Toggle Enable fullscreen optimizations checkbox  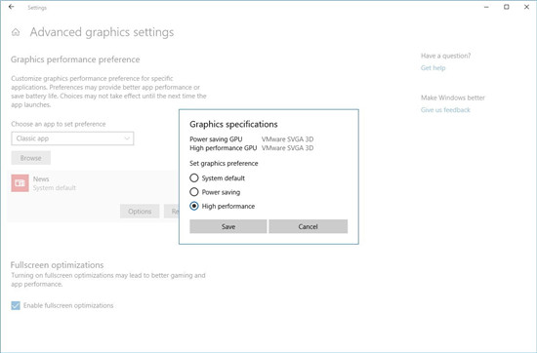(16, 305)
